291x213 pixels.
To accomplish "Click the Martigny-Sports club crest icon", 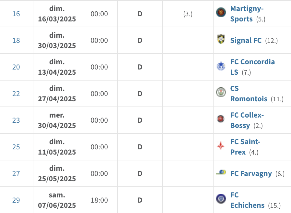I will (221, 12).
